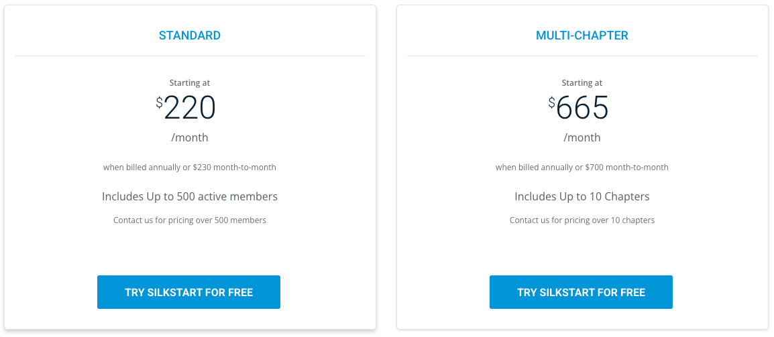
Task: Click the dollar sign beside 220
Action: (160, 102)
